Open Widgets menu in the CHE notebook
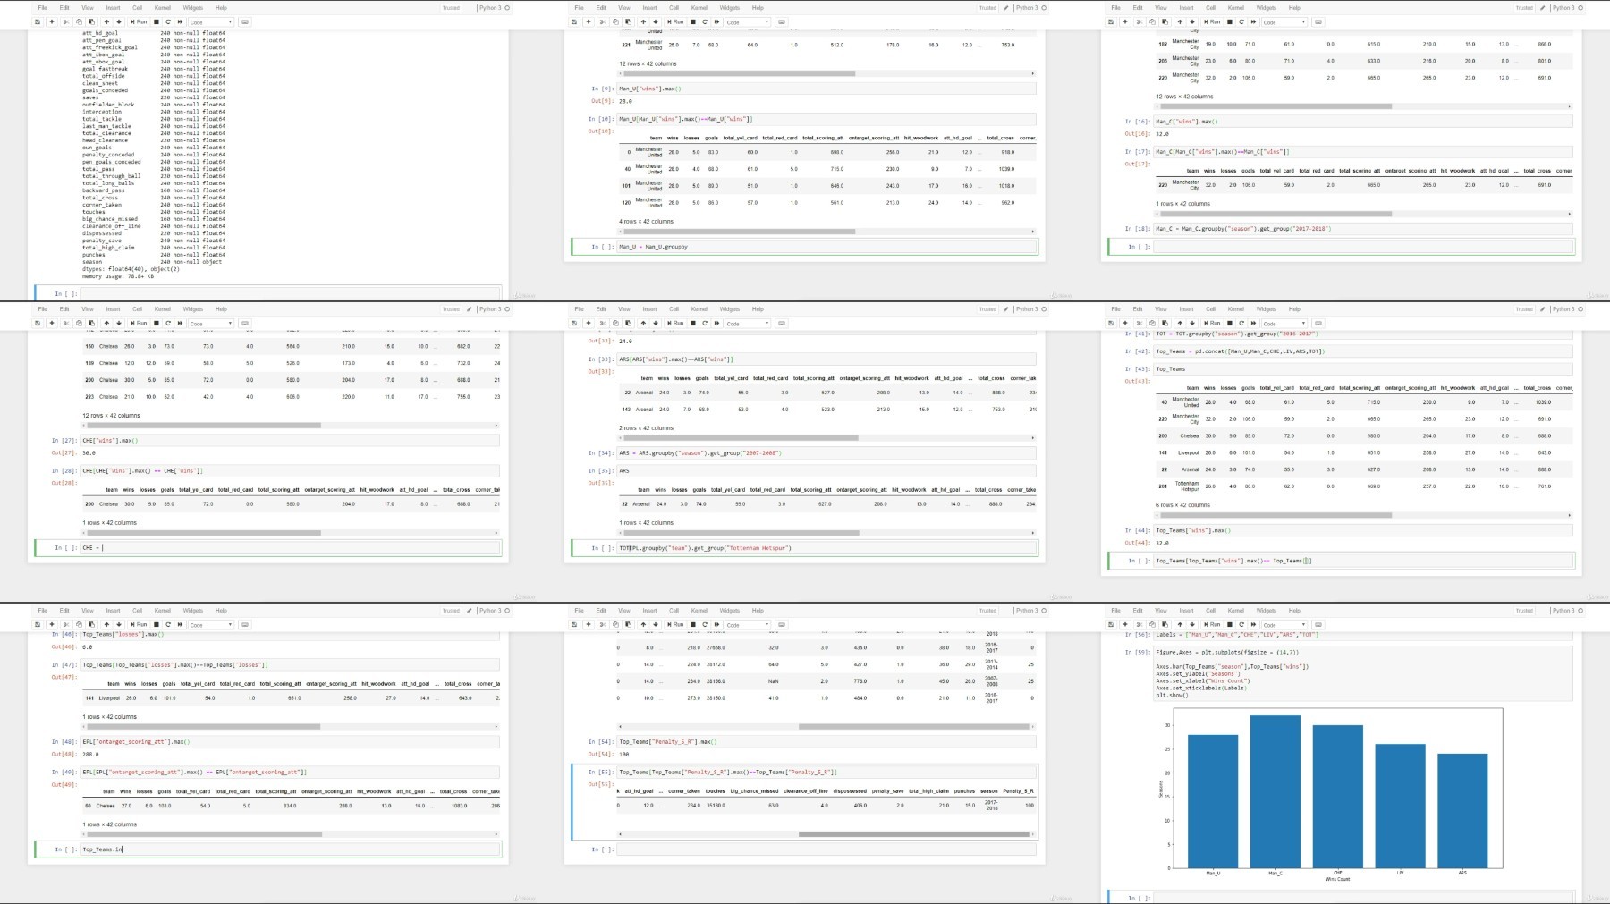This screenshot has height=904, width=1610. (x=192, y=309)
